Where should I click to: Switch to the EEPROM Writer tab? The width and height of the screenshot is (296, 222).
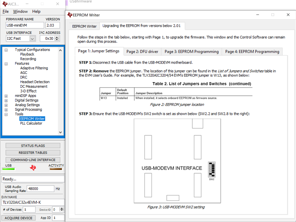coord(84,26)
